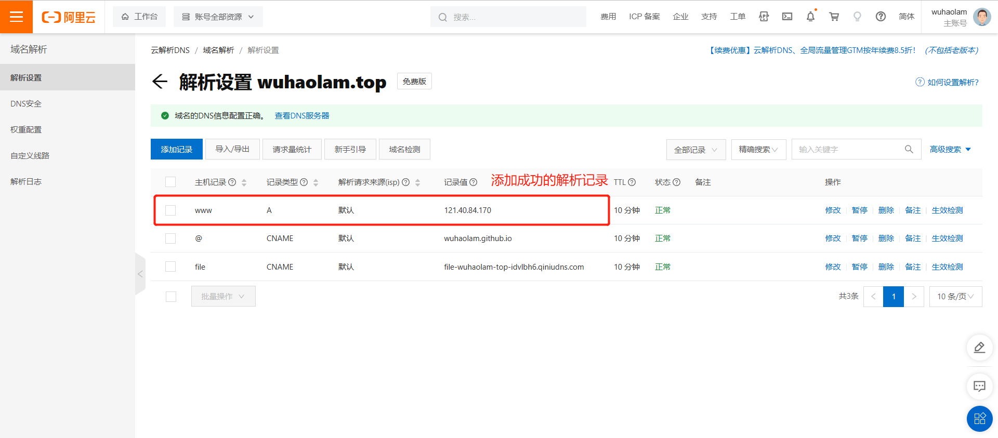This screenshot has height=438, width=998.
Task: Click the search magnifier in keyword box
Action: tap(909, 149)
